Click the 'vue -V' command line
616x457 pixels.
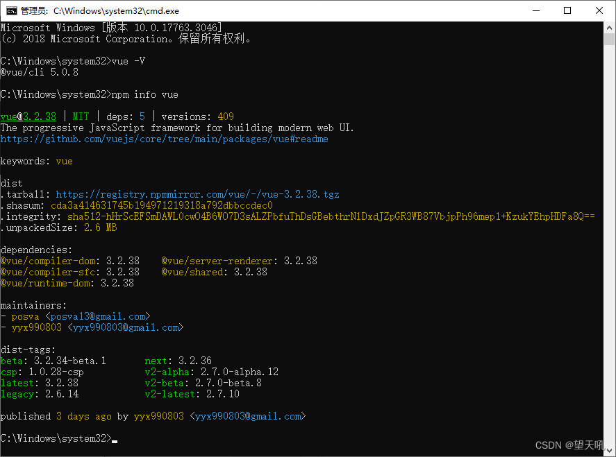(73, 61)
